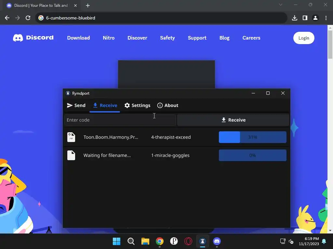This screenshot has height=249, width=333.
Task: Select the Toon.Boom.Harmony.Pr... filename text
Action: pyautogui.click(x=111, y=137)
